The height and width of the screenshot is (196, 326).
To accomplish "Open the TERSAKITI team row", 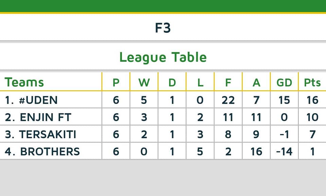I will click(x=163, y=134).
